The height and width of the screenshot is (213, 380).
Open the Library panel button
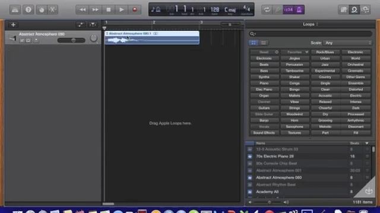coord(15,9)
